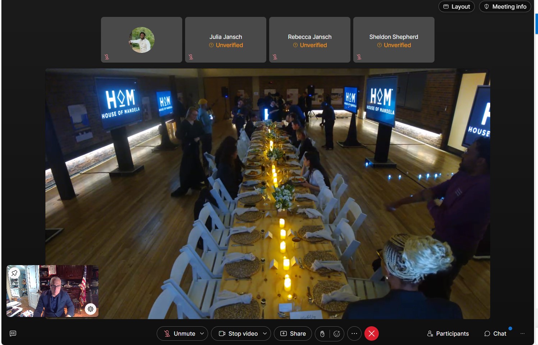The height and width of the screenshot is (345, 538).
Task: Click the muted mic icon on Rebecca Jansch's tile
Action: 275,57
